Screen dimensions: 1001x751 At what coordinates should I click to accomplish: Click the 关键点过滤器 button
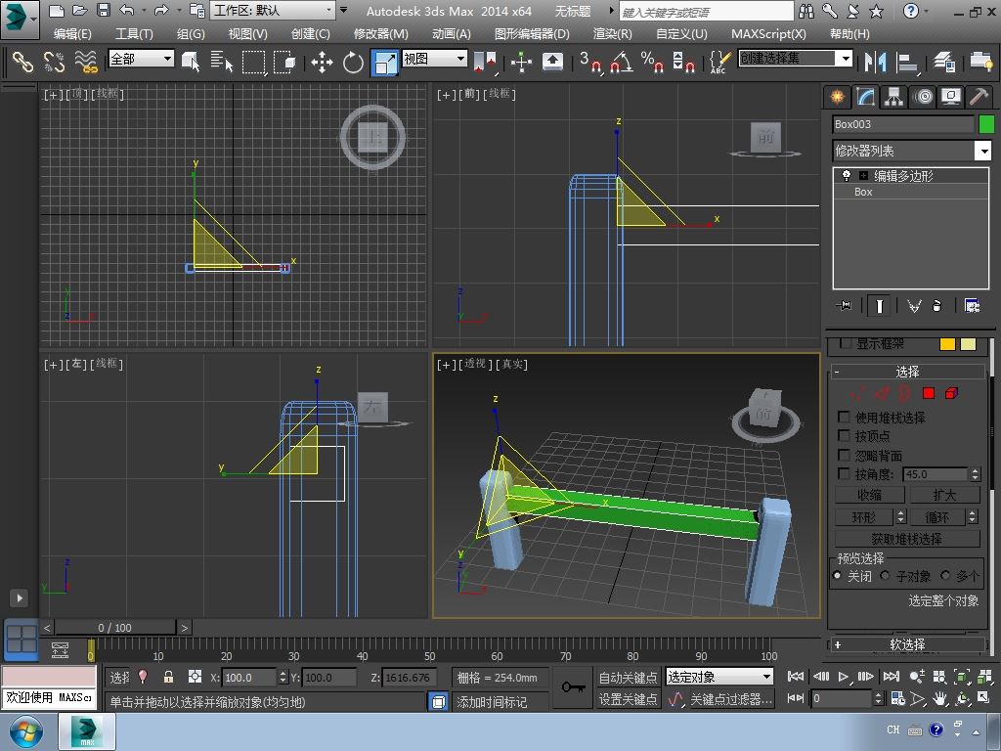pos(731,699)
